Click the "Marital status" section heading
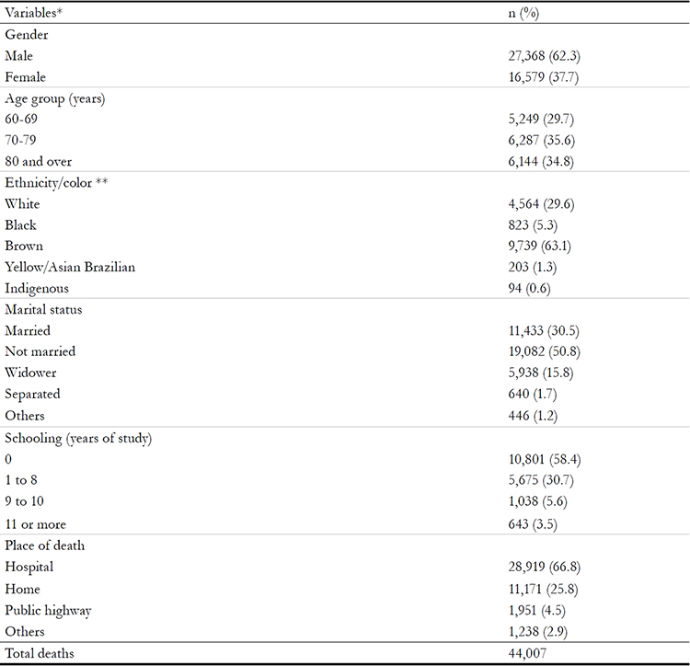 [x=43, y=310]
